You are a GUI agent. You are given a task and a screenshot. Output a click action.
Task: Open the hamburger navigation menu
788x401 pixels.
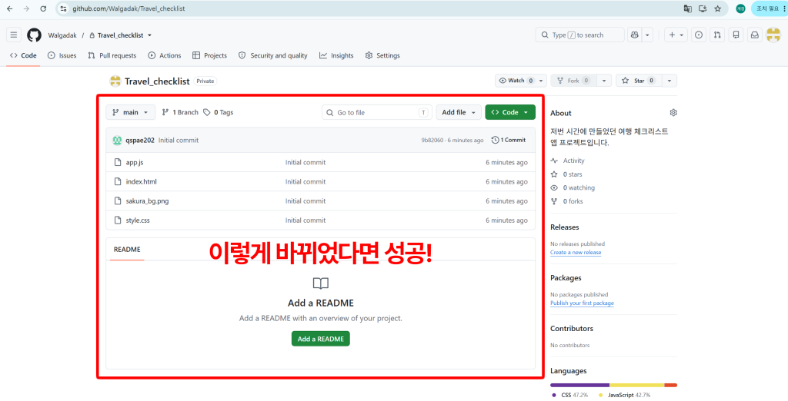pos(14,35)
